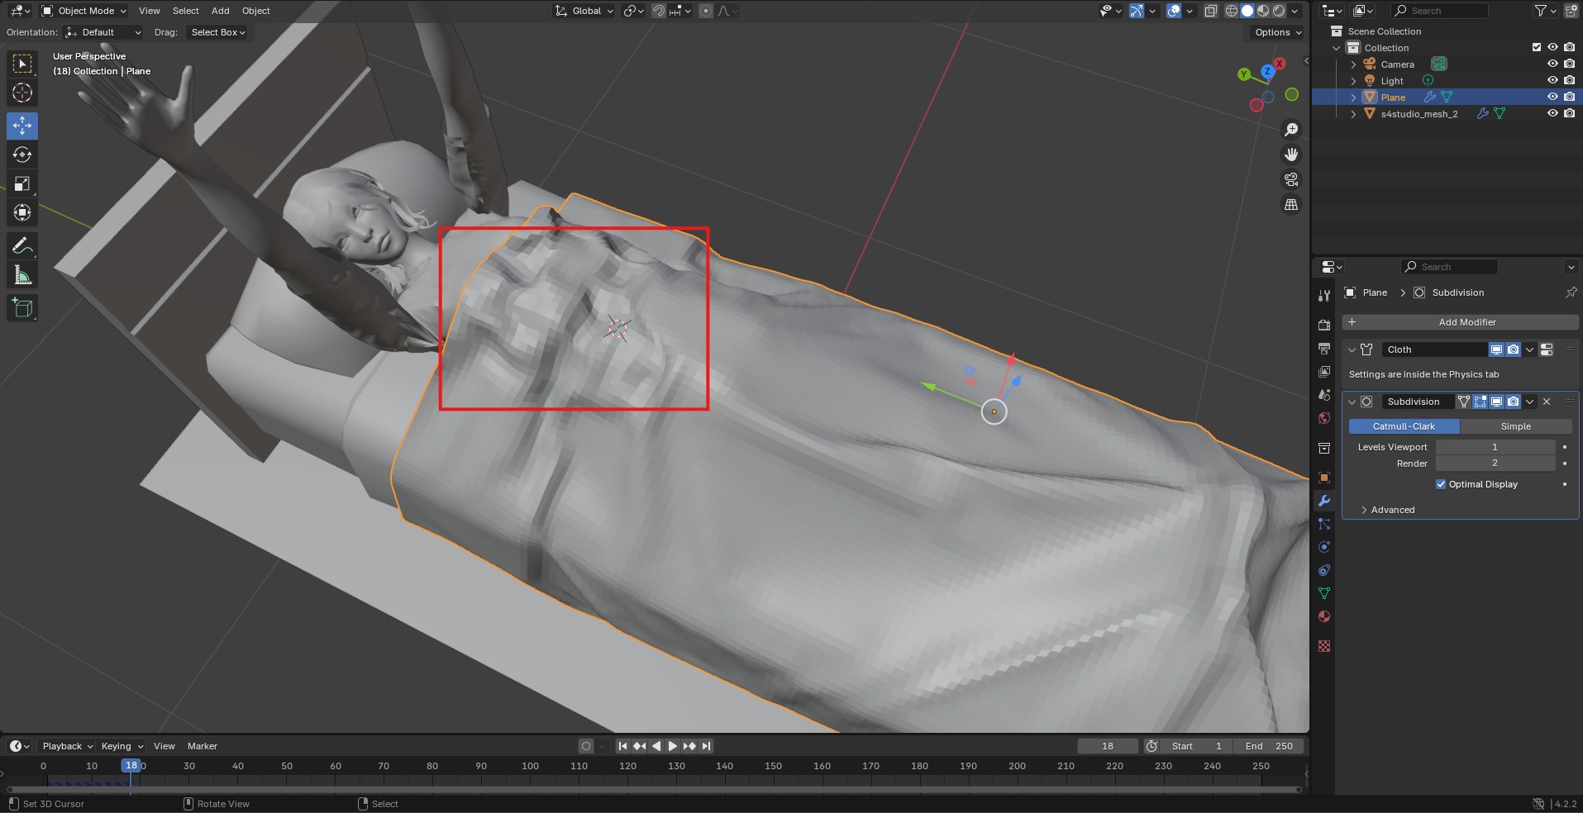Expand the s4studio_mesh_2 tree item

[x=1353, y=114]
